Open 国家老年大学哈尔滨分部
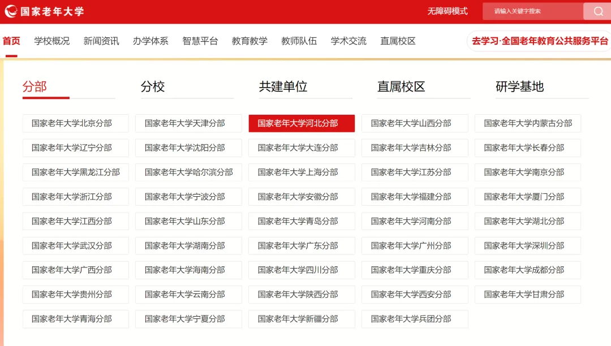Screen dimensions: 611x346 point(188,172)
